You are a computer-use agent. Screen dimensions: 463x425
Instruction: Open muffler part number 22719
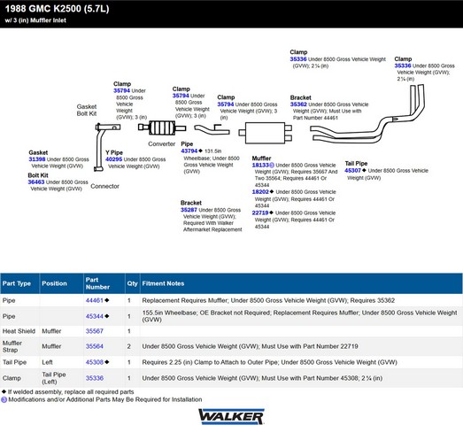tap(260, 212)
